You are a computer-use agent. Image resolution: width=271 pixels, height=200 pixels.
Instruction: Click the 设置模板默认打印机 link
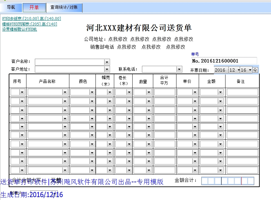pyautogui.click(x=20, y=29)
